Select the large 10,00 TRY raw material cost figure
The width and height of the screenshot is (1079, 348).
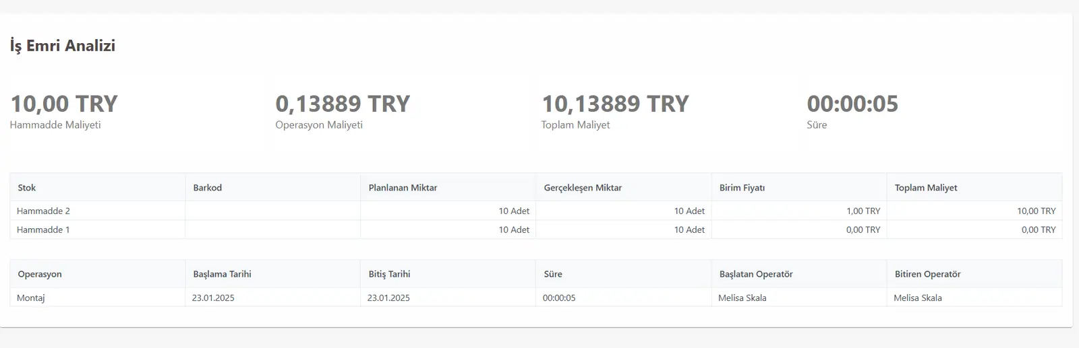pyautogui.click(x=64, y=104)
